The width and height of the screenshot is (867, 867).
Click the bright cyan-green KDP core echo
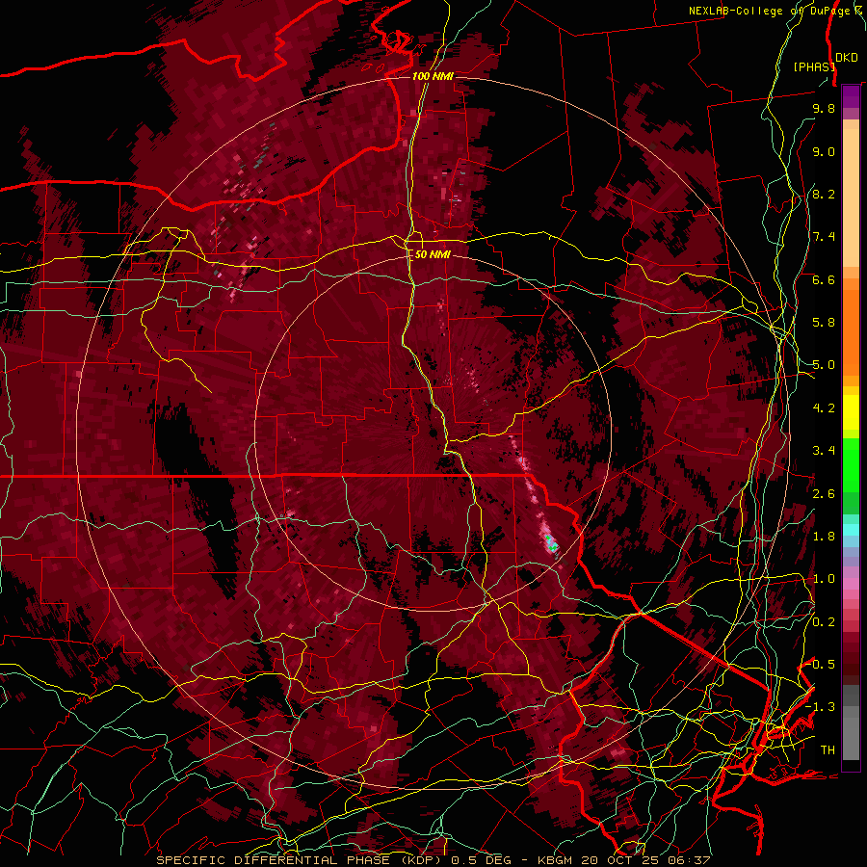[550, 541]
